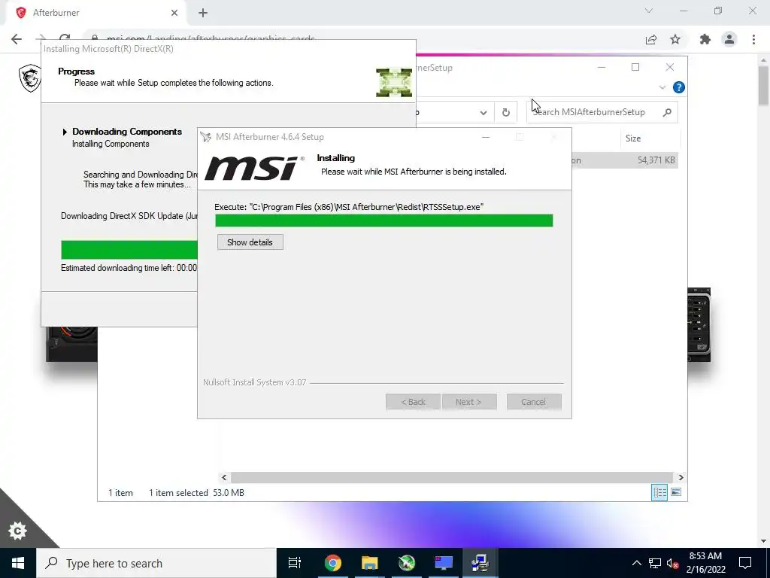Click Downloading Components step in DirectX setup
This screenshot has height=578, width=770.
(x=126, y=131)
